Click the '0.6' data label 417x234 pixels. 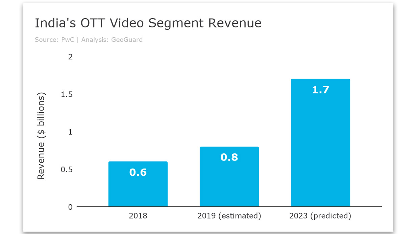coord(139,172)
